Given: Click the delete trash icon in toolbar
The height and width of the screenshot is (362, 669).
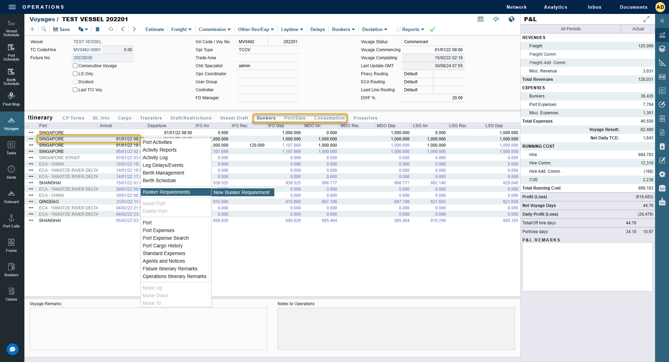Looking at the screenshot, I should (98, 29).
